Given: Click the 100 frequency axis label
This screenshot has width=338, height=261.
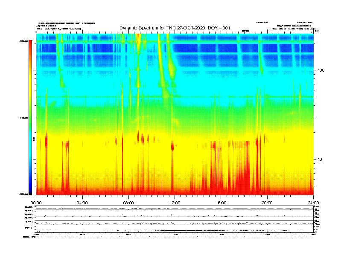Looking at the screenshot, I should 321,70.
